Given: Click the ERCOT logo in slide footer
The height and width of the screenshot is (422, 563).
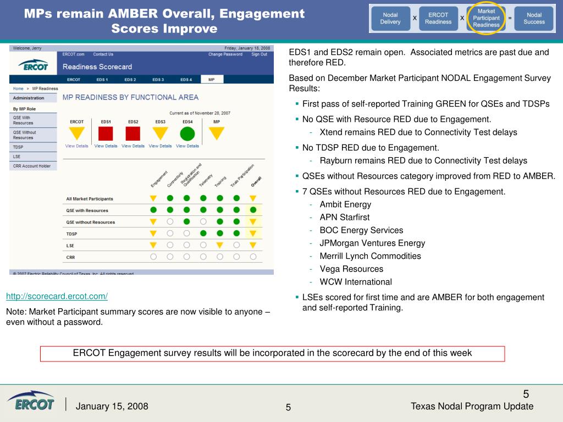Looking at the screenshot, I should coord(31,401).
